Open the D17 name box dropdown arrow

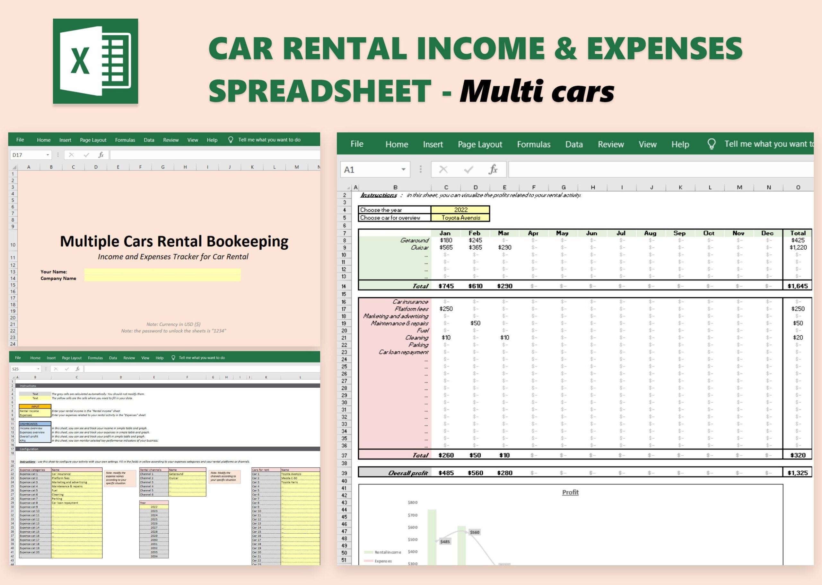(x=48, y=155)
